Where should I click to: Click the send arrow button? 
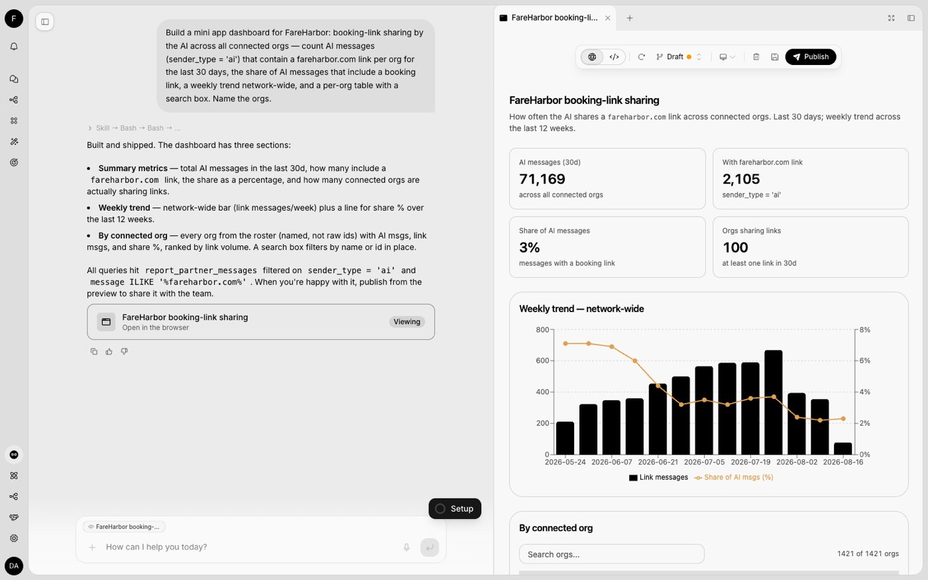click(x=430, y=548)
